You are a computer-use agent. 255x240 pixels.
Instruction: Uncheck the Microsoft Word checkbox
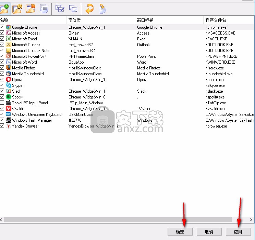(x=2, y=62)
